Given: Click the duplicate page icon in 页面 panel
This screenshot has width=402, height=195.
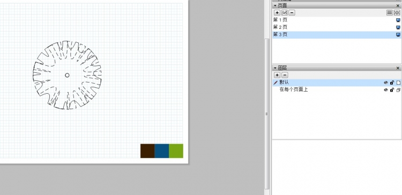Looking at the screenshot, I should coord(284,12).
